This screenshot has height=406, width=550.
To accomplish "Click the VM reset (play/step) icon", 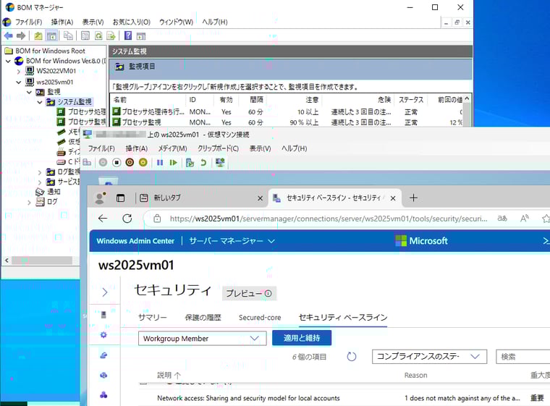I will [173, 162].
